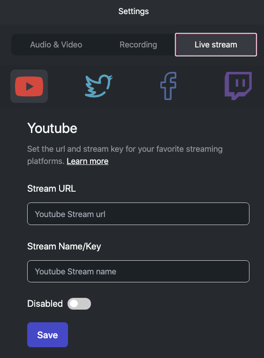Switch to the Audio & Video tab
This screenshot has height=358, width=264.
click(56, 45)
